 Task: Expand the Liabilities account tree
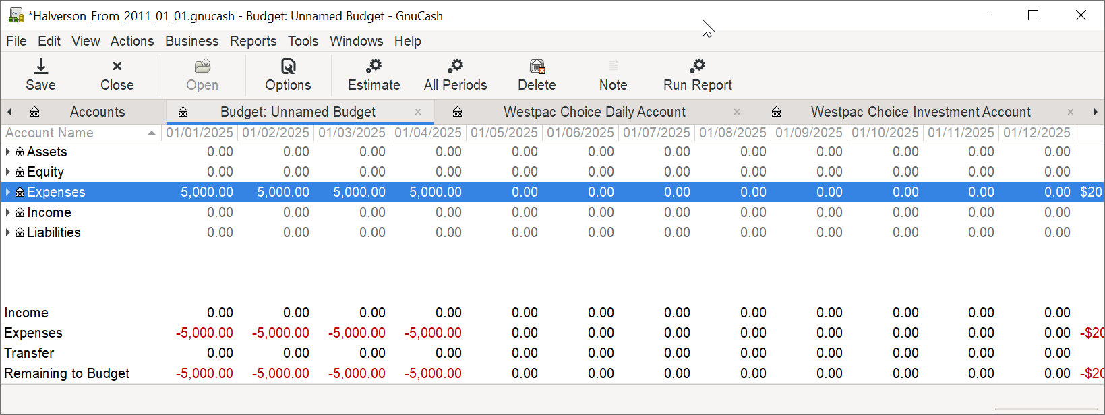click(x=8, y=232)
